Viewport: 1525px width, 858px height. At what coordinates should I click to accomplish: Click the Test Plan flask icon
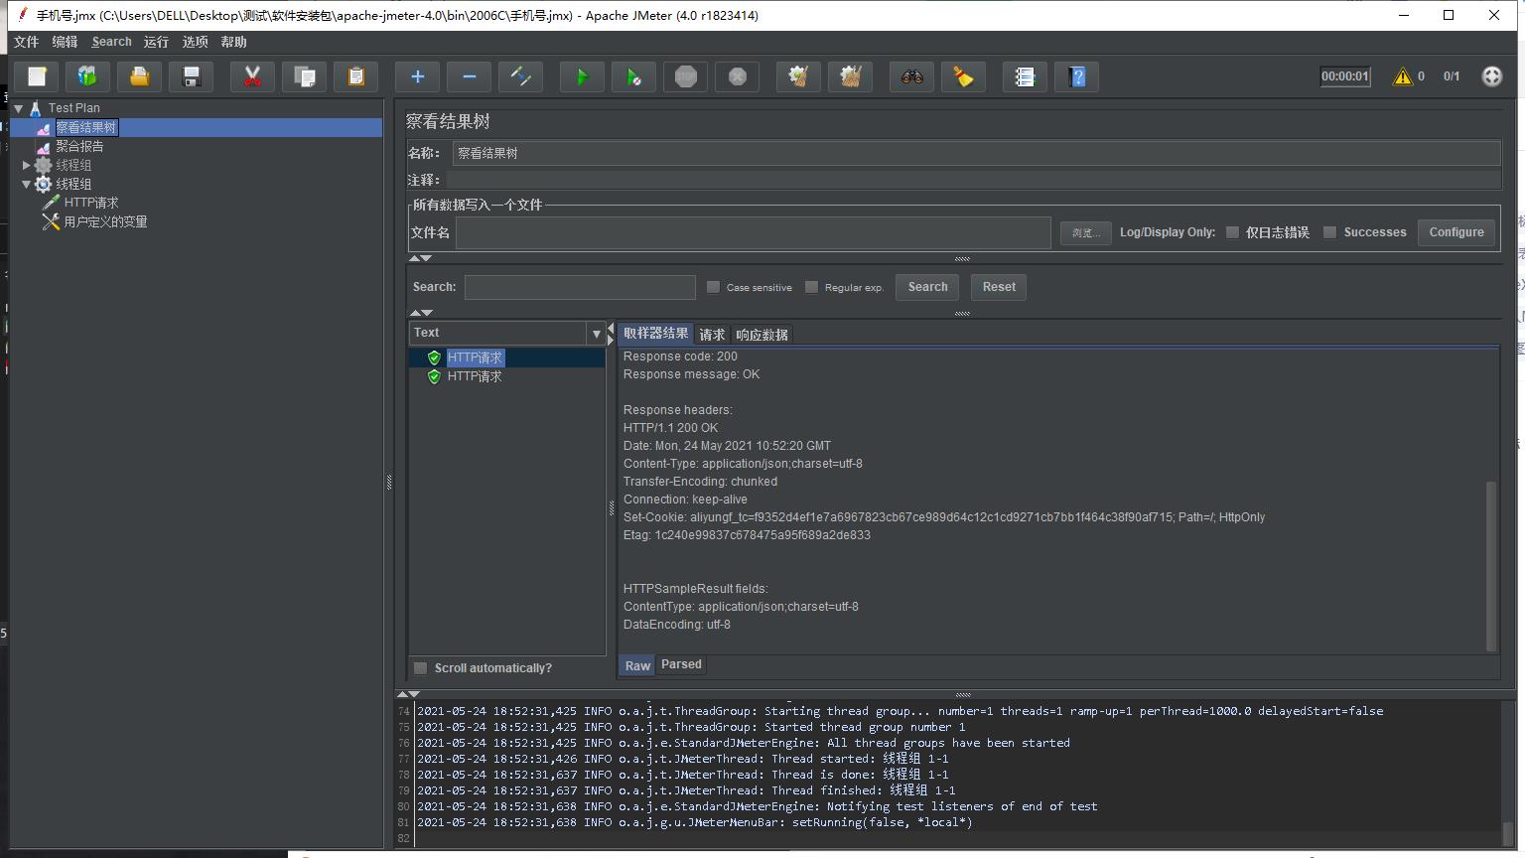pyautogui.click(x=35, y=108)
